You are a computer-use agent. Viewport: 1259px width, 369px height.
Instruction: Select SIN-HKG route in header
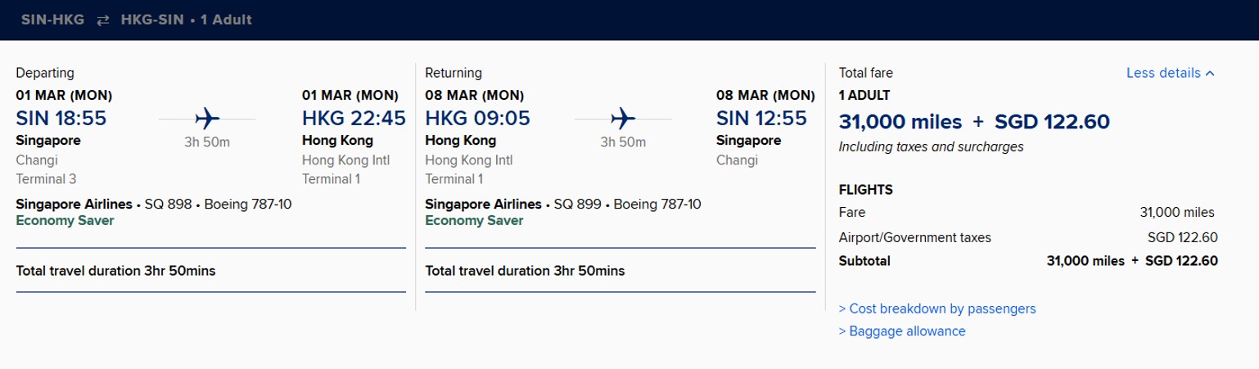52,20
